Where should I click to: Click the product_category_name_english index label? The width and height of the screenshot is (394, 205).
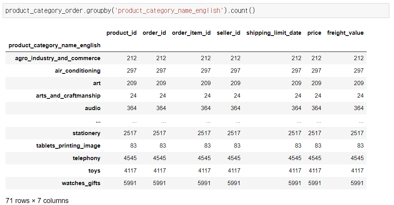(54, 45)
